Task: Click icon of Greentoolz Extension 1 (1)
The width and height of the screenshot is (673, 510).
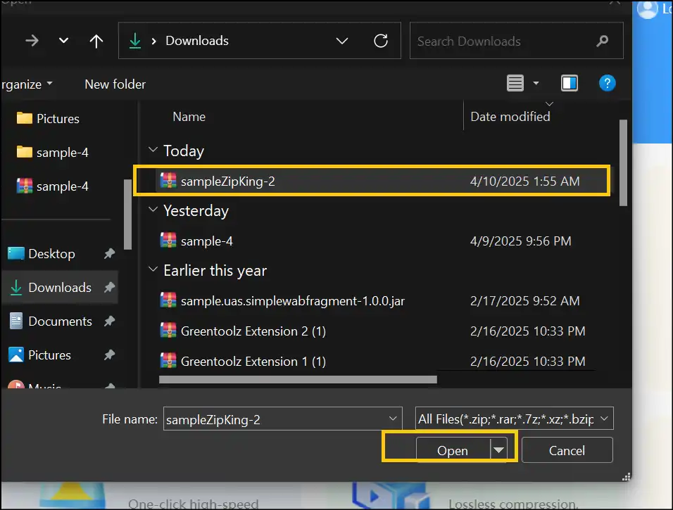Action: (168, 360)
